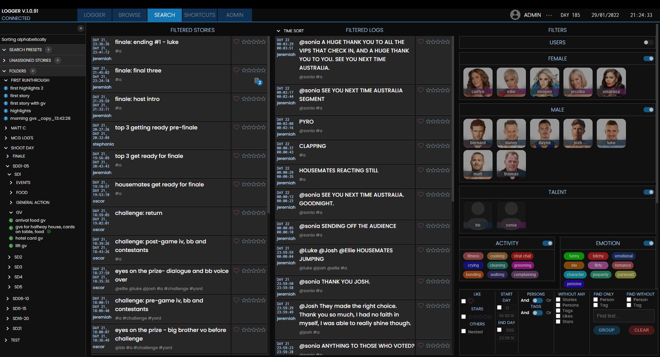The width and height of the screenshot is (660, 357).
Task: Expand the UNASSIGNED STORIES section
Action: pyautogui.click(x=4, y=60)
